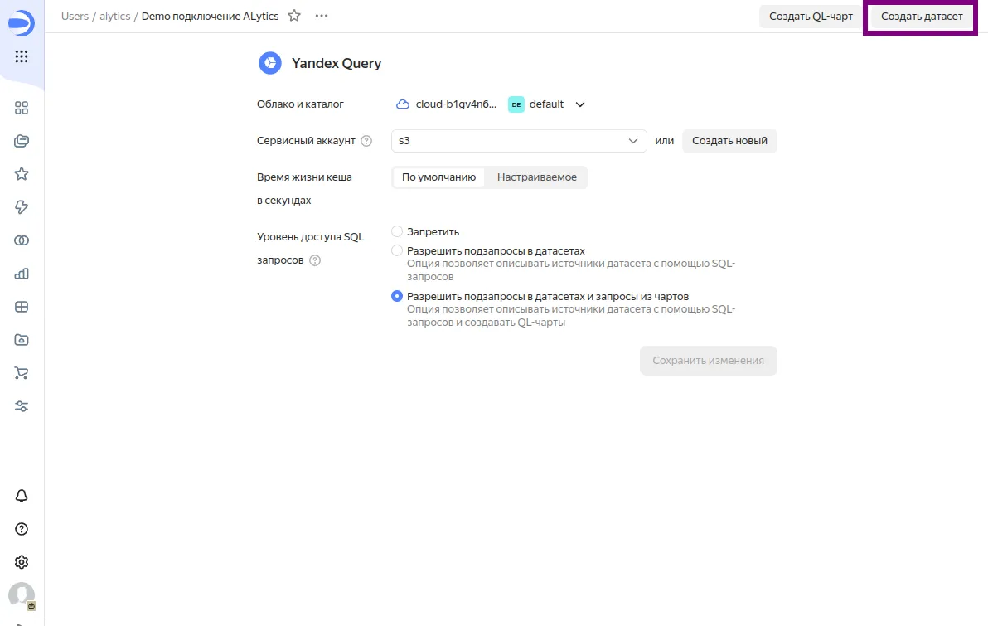
Task: Select Разрешить подзапросы в датасетах option
Action: coord(397,251)
